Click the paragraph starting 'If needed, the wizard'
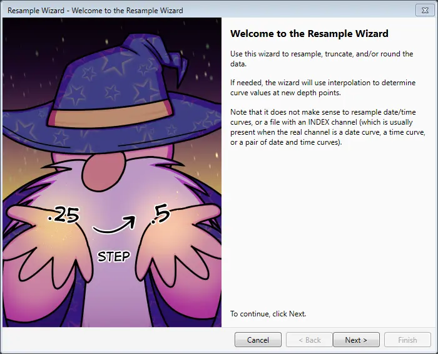Viewport: 438px width, 354px height. 323,88
